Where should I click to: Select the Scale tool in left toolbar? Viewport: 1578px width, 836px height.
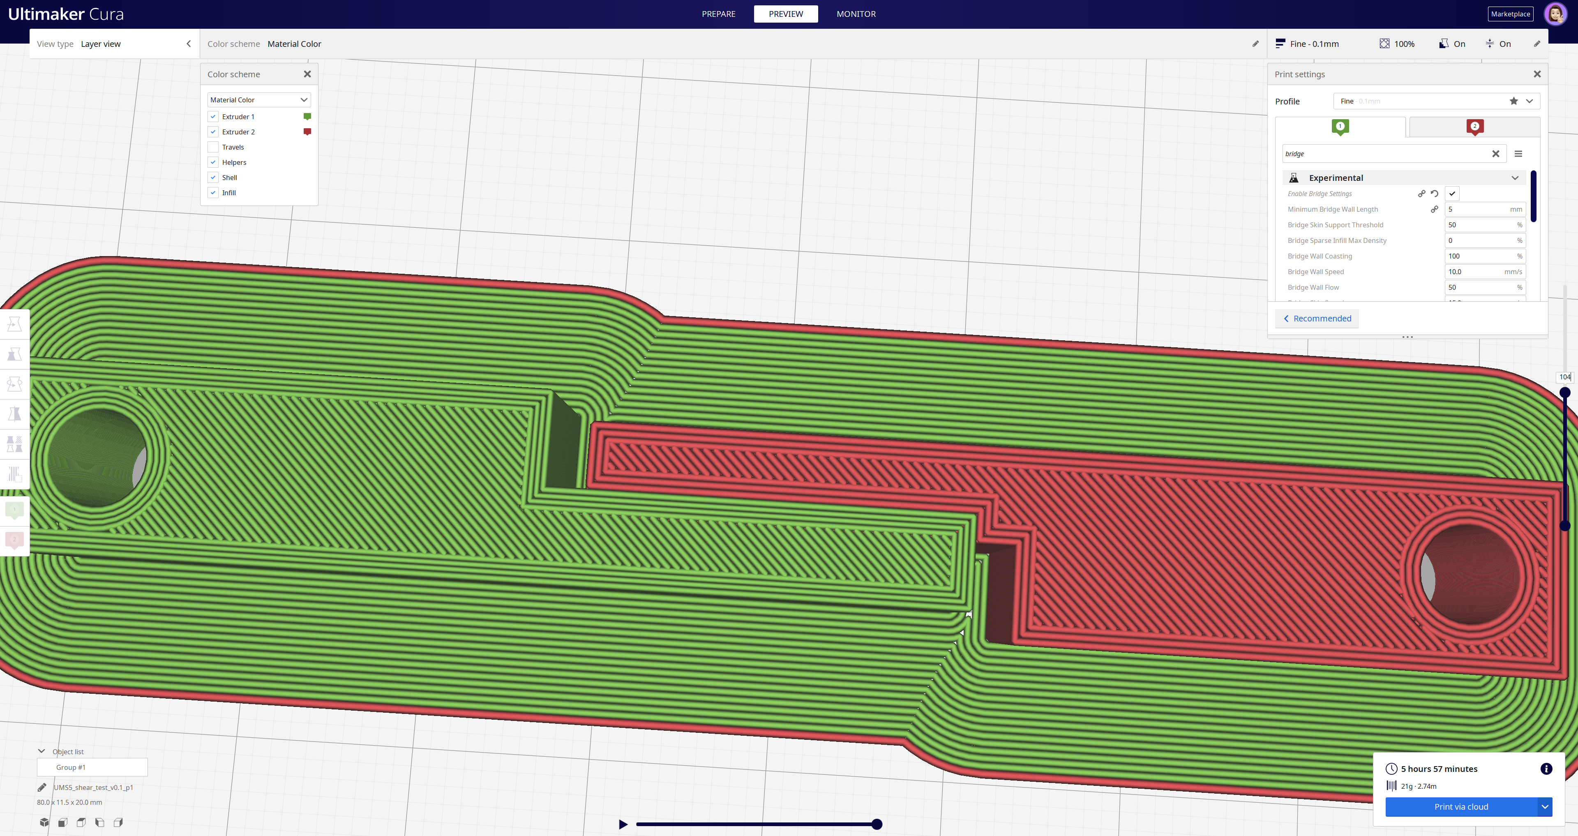click(x=14, y=354)
